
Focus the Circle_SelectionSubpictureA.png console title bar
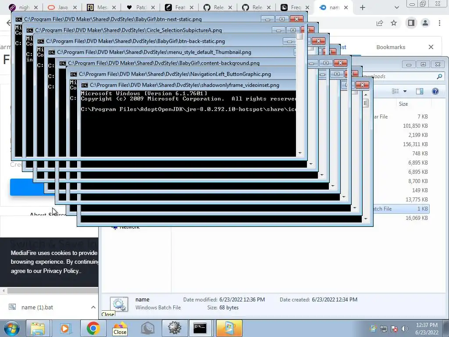pos(149,30)
